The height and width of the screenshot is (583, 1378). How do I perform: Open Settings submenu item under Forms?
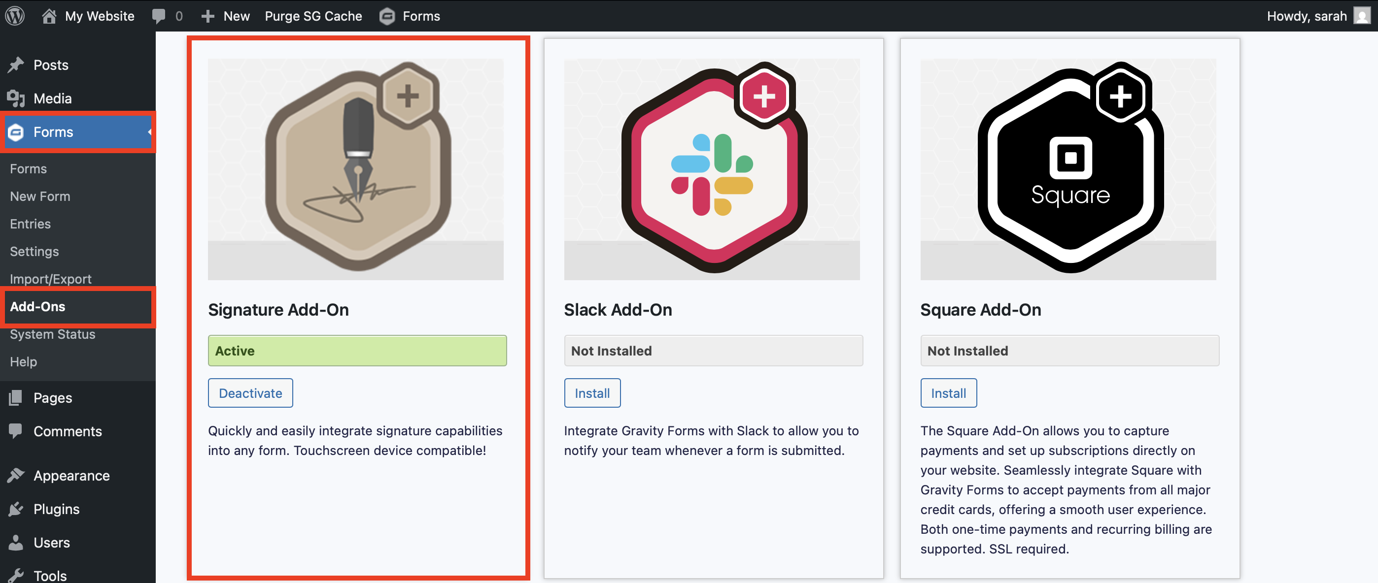tap(34, 251)
